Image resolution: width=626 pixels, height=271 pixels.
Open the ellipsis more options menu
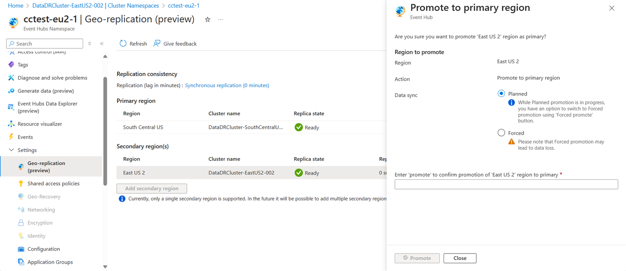[x=220, y=19]
